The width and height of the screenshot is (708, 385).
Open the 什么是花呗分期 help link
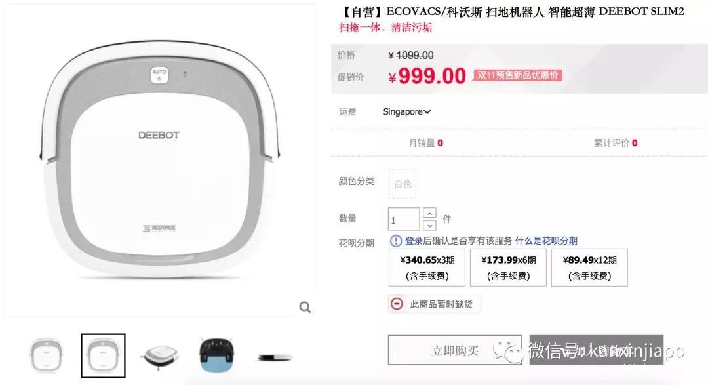[x=546, y=241]
